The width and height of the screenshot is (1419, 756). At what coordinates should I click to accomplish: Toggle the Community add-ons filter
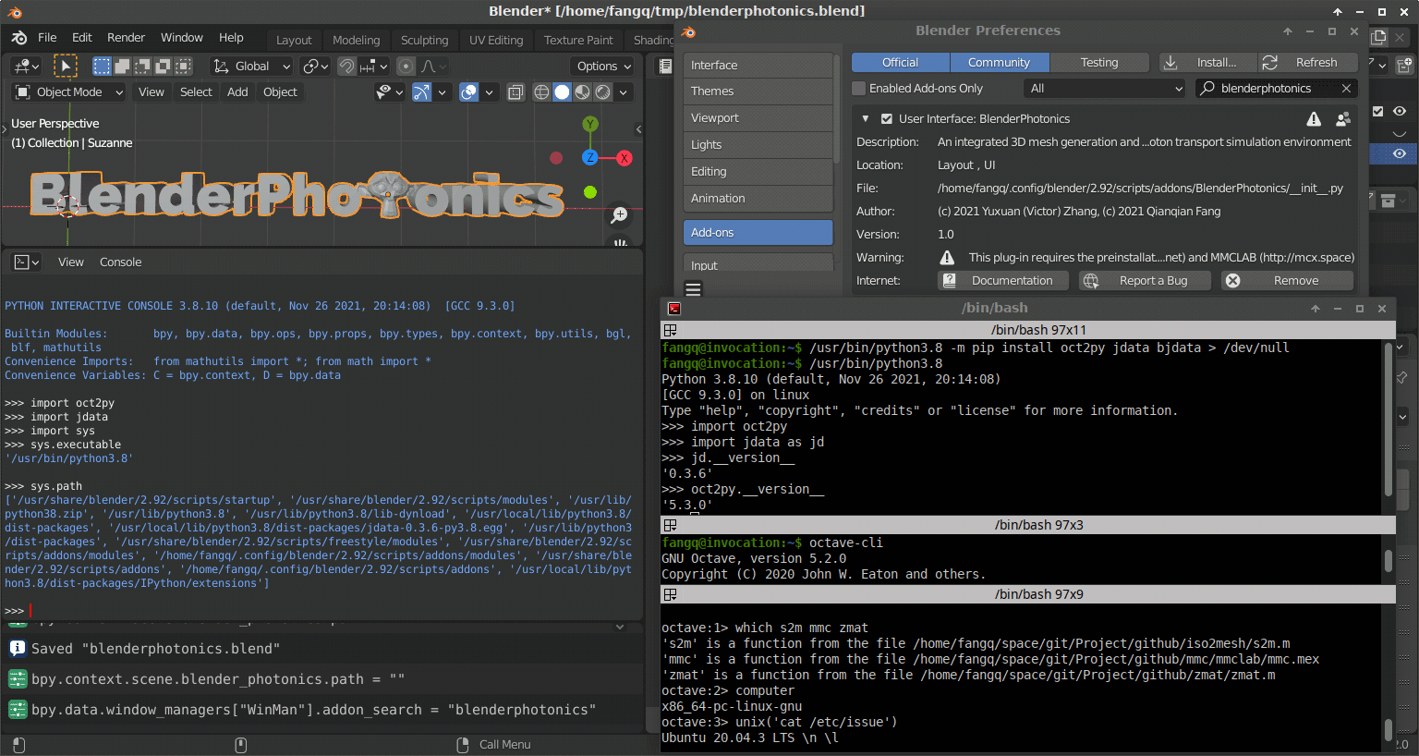tap(1000, 62)
